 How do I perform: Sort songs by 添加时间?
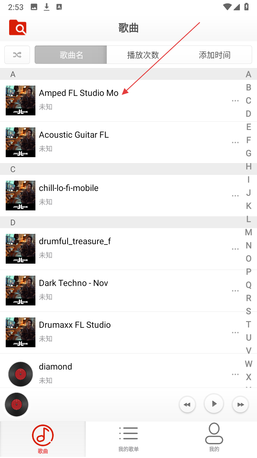click(215, 55)
